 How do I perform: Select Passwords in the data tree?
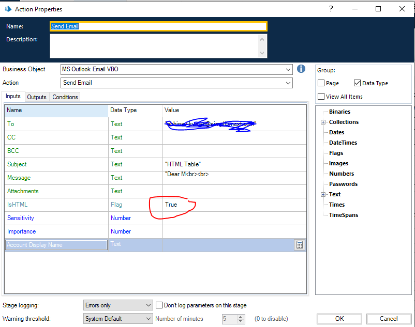pyautogui.click(x=343, y=184)
